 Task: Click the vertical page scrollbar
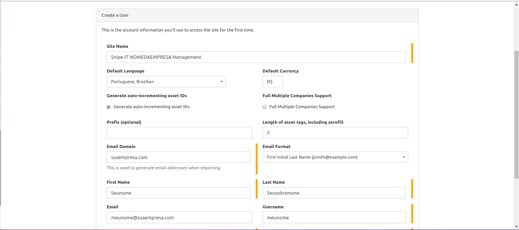pos(516,114)
